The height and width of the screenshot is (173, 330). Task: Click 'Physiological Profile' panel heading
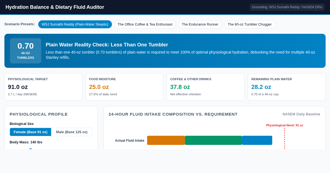[x=38, y=114]
